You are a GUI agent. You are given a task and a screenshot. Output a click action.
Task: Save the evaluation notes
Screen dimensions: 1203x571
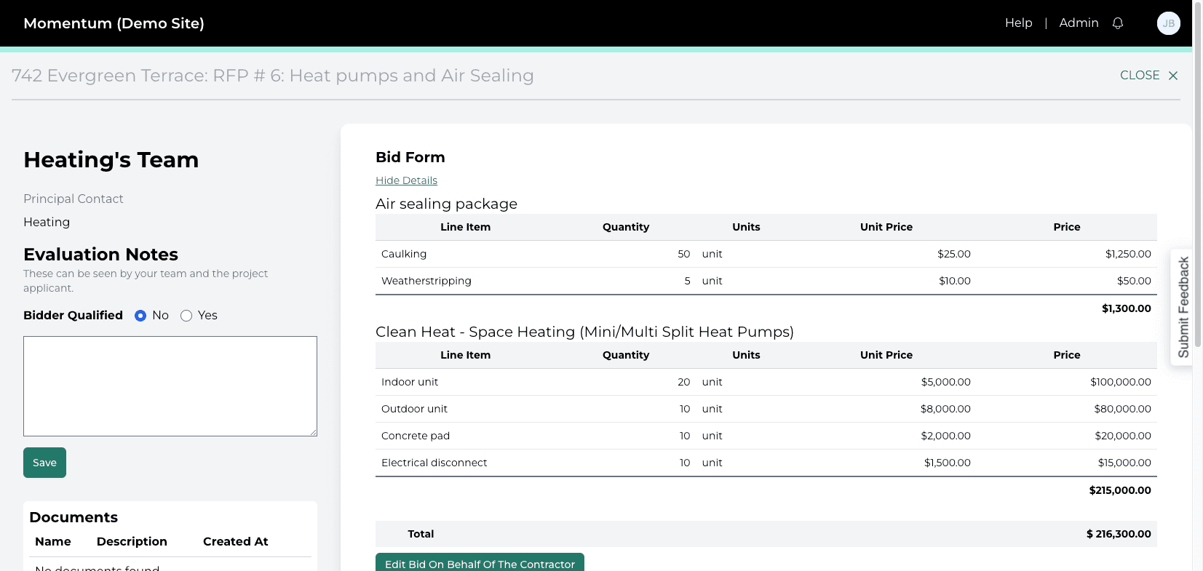44,463
